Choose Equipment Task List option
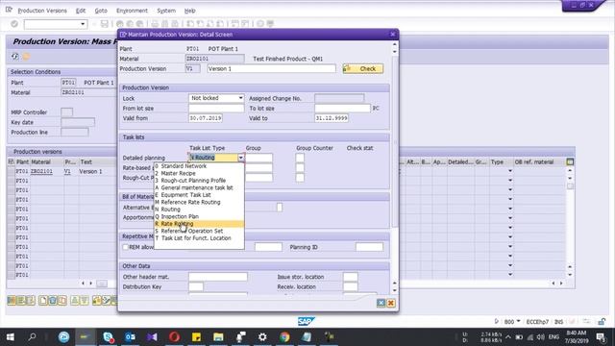615x346 pixels. (x=199, y=195)
